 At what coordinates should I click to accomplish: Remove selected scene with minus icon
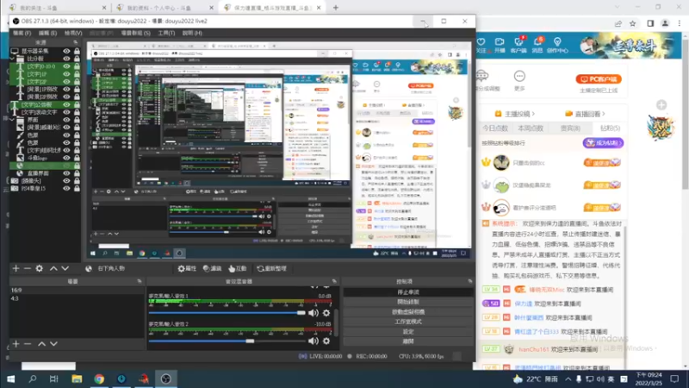pyautogui.click(x=28, y=343)
